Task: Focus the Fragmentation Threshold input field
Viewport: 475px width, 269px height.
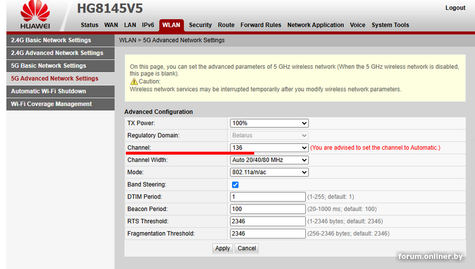Action: coord(268,233)
